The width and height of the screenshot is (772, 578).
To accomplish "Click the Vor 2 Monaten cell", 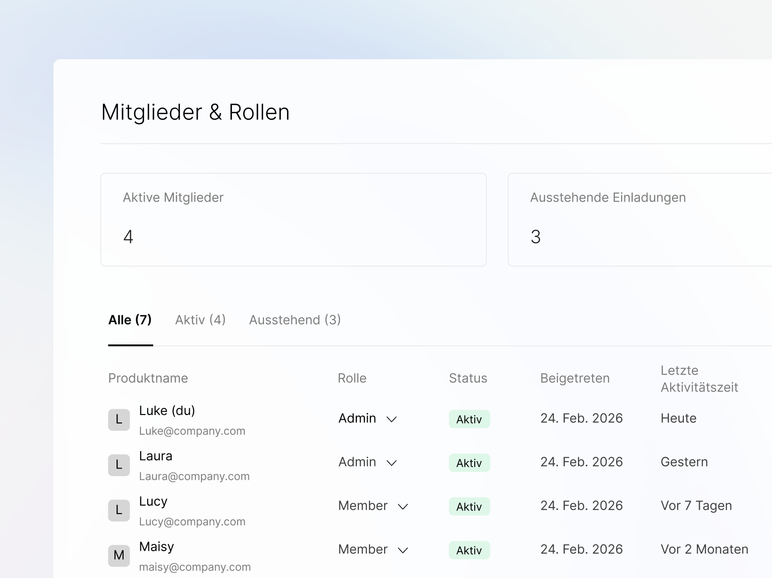I will 704,549.
